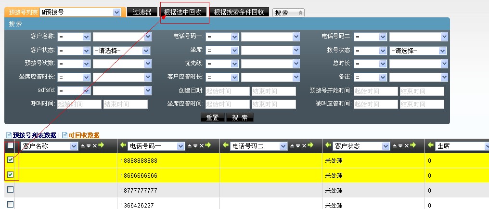
Task: Click green right arrow in 客户名称 column header
Action: pos(101,146)
